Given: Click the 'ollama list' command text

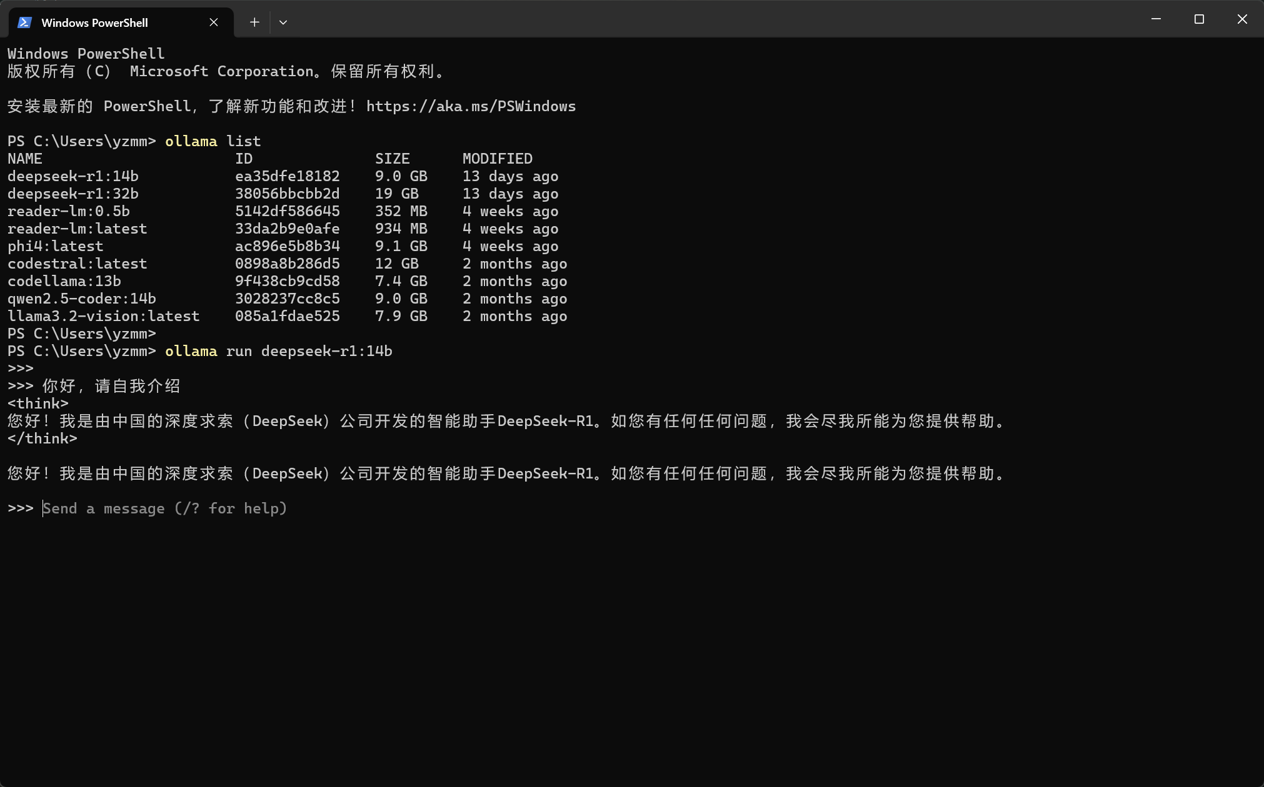Looking at the screenshot, I should tap(213, 141).
